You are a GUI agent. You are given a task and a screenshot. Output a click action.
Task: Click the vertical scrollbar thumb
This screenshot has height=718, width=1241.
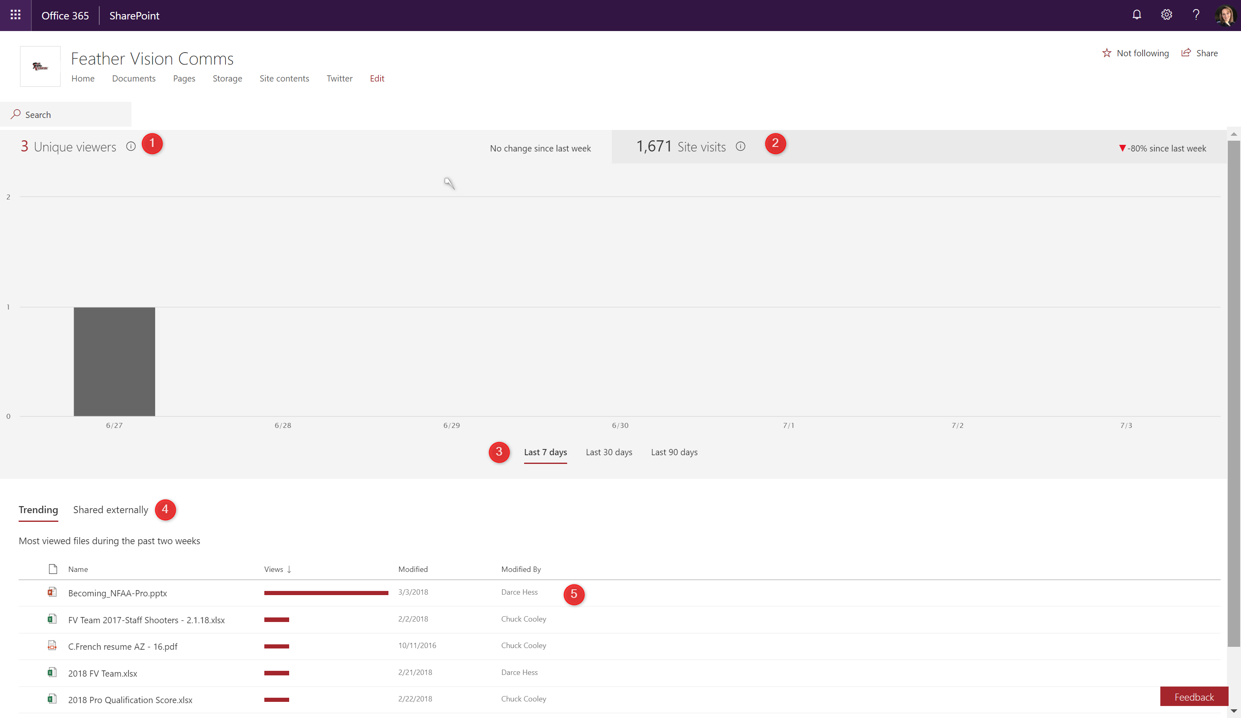click(x=1234, y=393)
